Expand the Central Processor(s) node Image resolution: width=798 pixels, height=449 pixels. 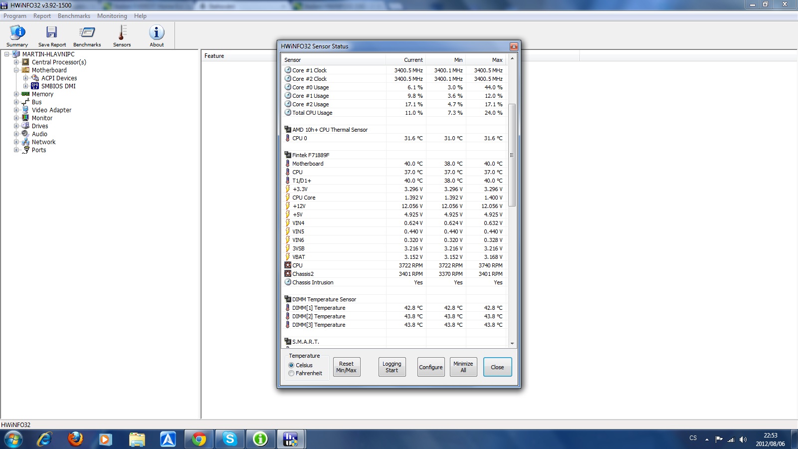tap(16, 62)
